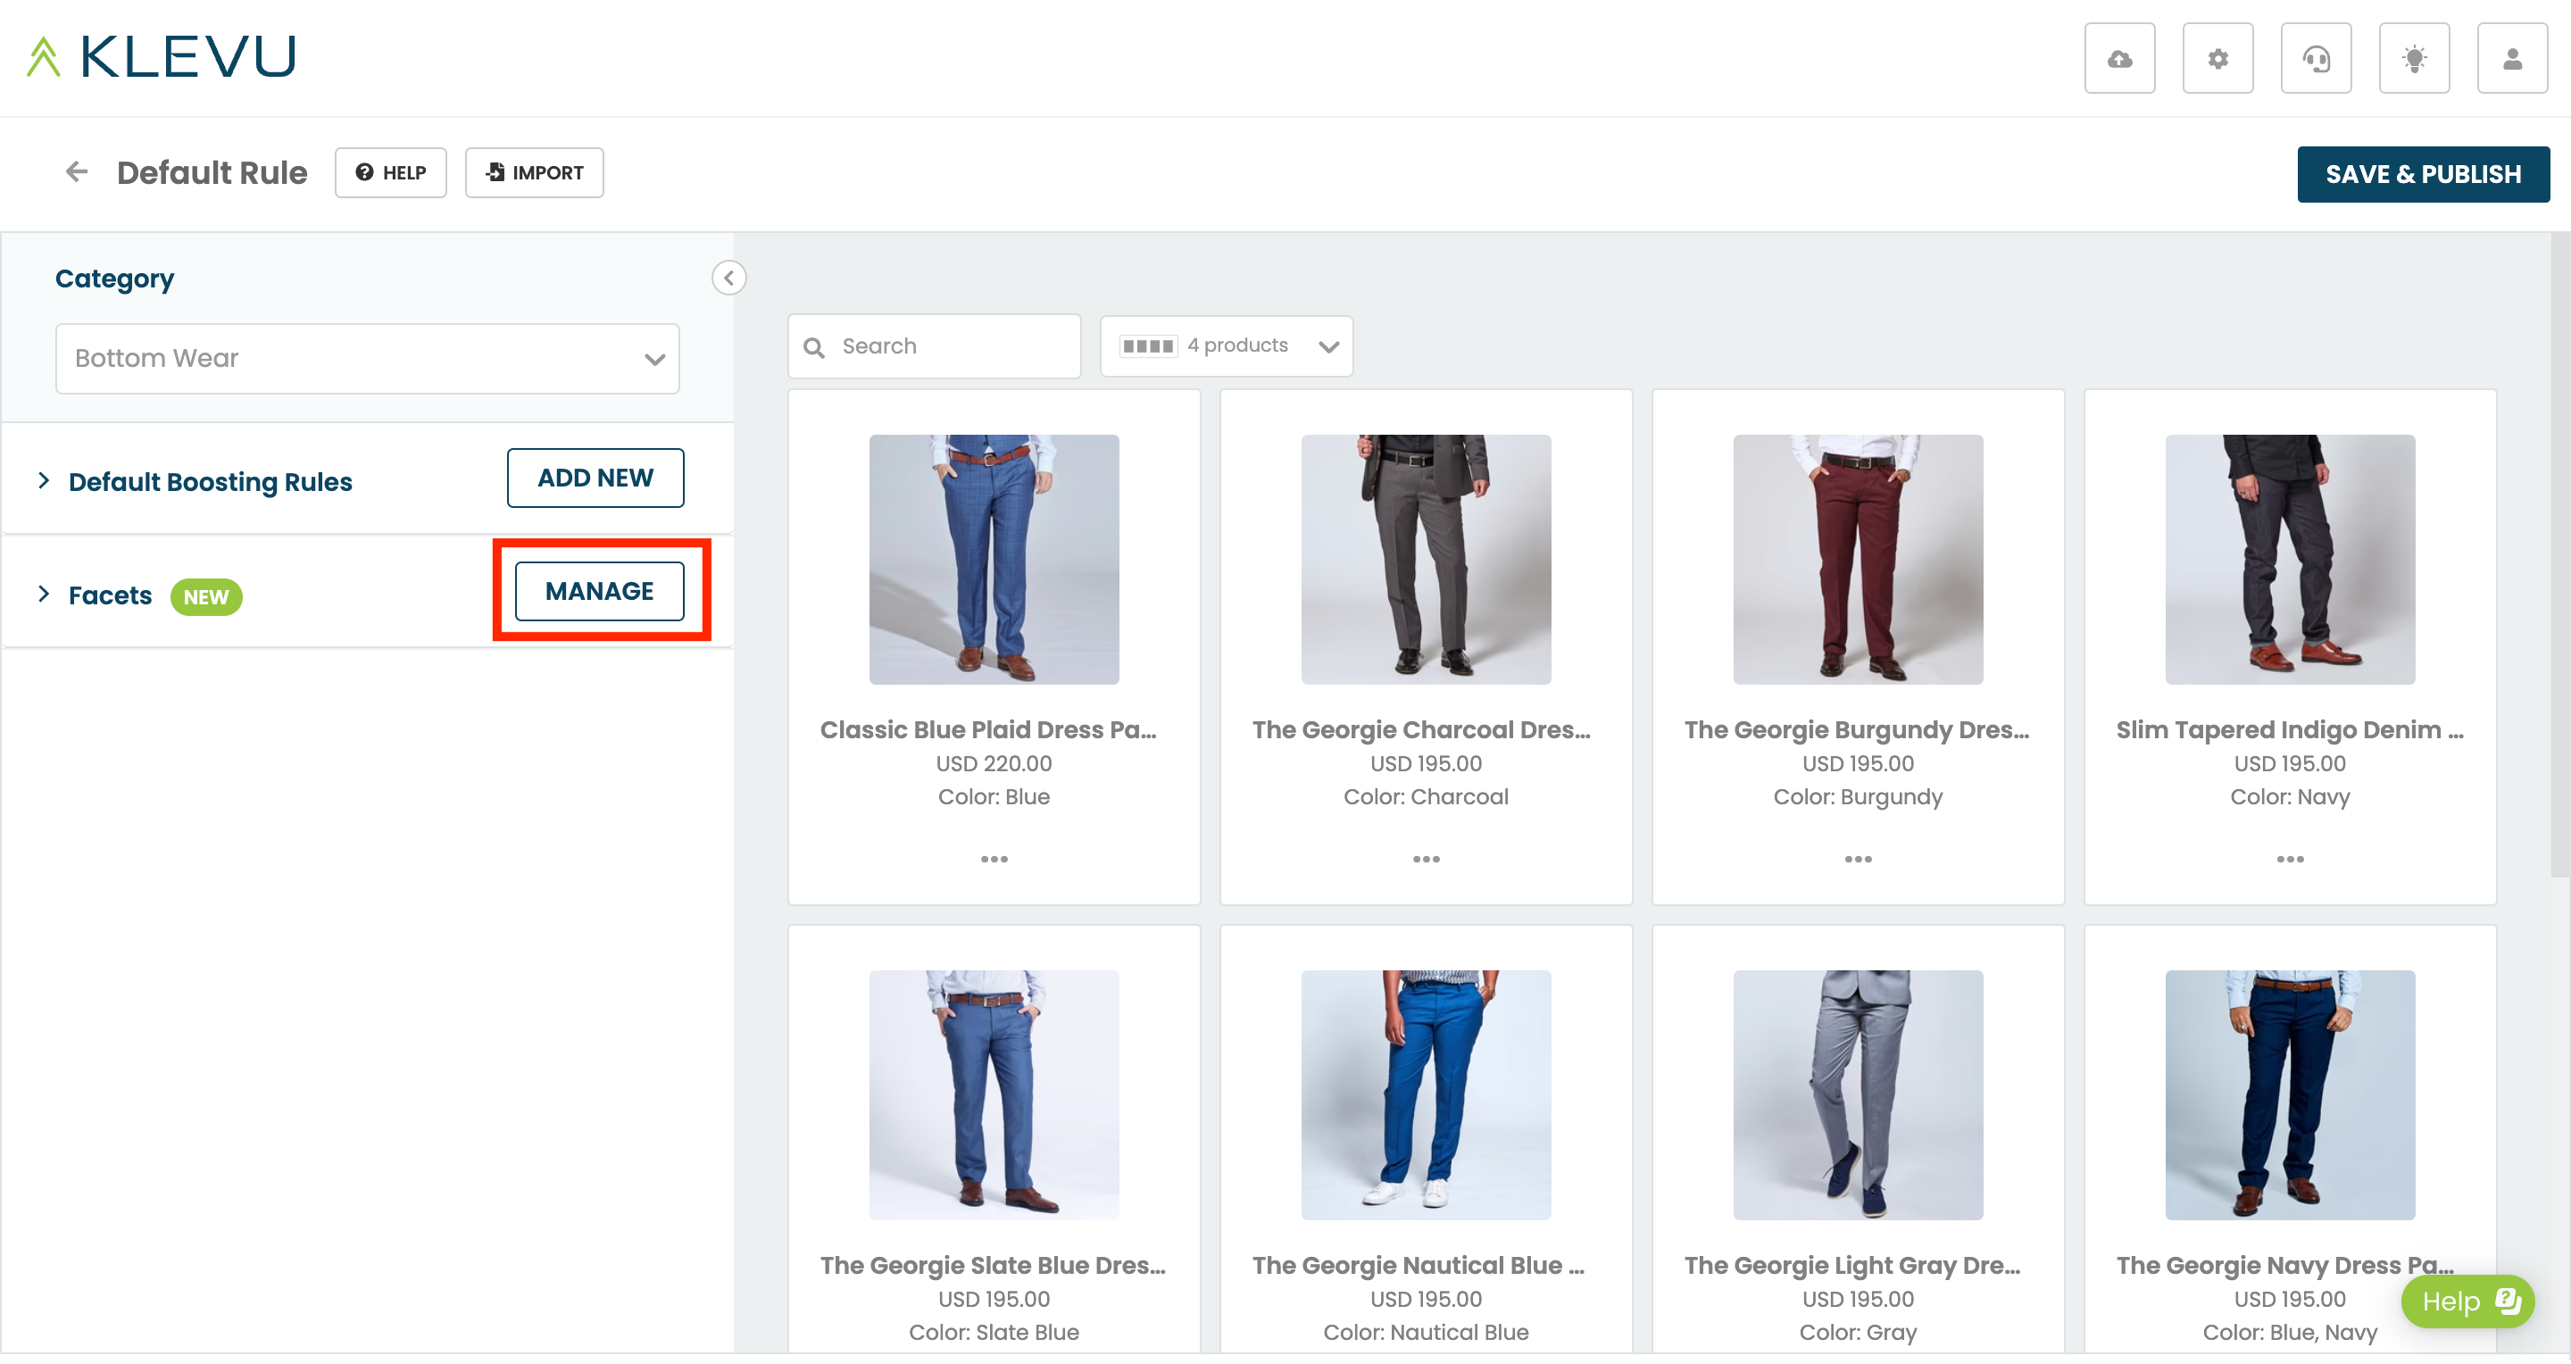Click the 'Category' heading
The height and width of the screenshot is (1364, 2571).
115,279
